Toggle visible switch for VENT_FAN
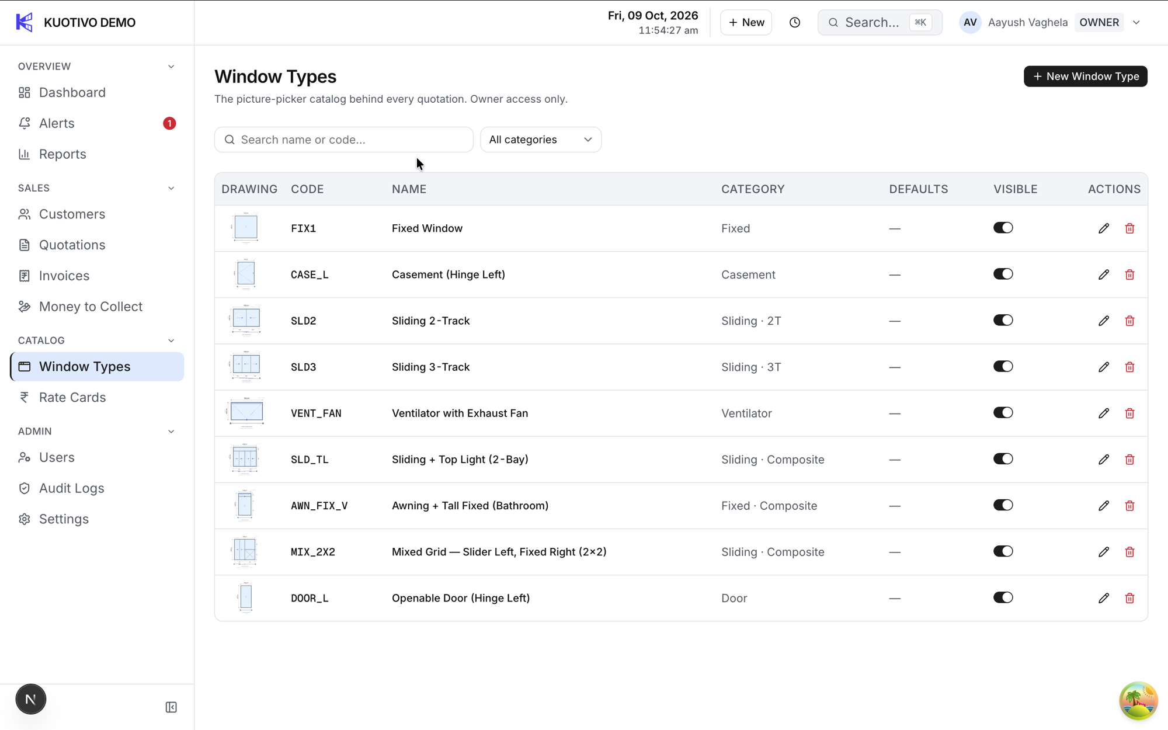 1003,412
